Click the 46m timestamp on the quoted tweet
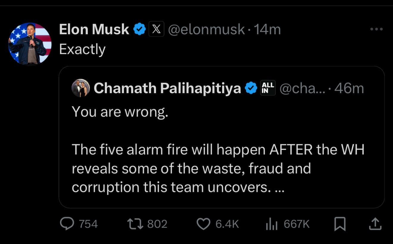 click(x=349, y=88)
